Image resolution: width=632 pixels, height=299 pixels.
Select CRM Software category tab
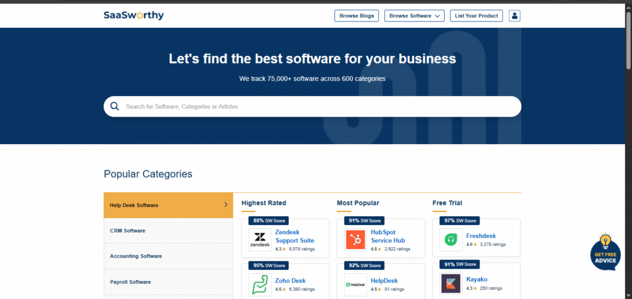point(128,231)
